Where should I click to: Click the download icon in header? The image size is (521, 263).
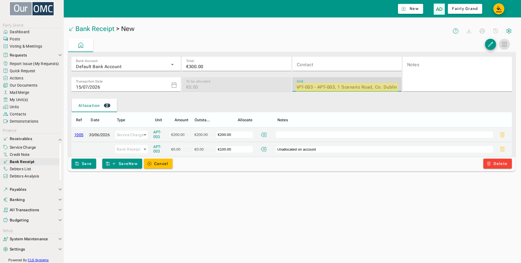pos(469,31)
